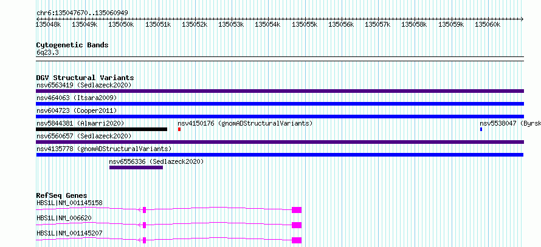
Task: Click the 135057k ruler tick label
Action: (378, 24)
